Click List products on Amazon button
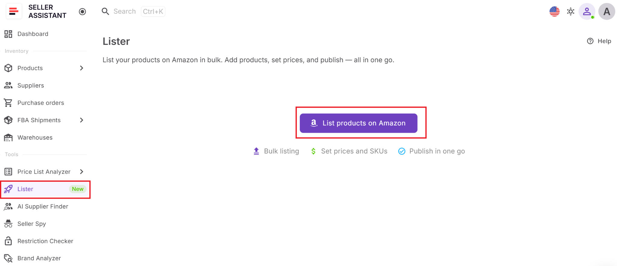 point(358,123)
